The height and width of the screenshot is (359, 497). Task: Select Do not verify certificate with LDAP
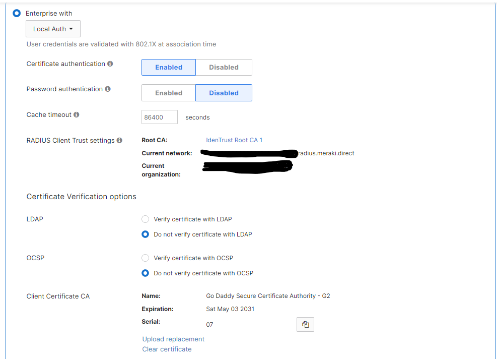pyautogui.click(x=146, y=234)
